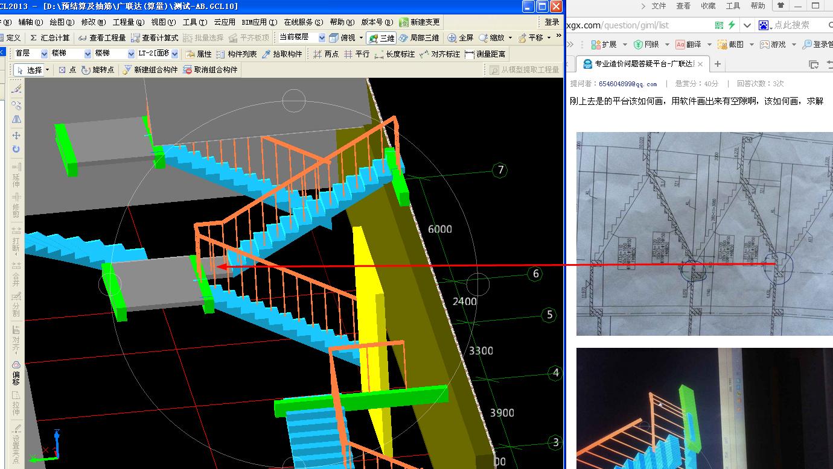Click the browser 扩展 extensions button
Screen dimensions: 833x469
[604, 44]
